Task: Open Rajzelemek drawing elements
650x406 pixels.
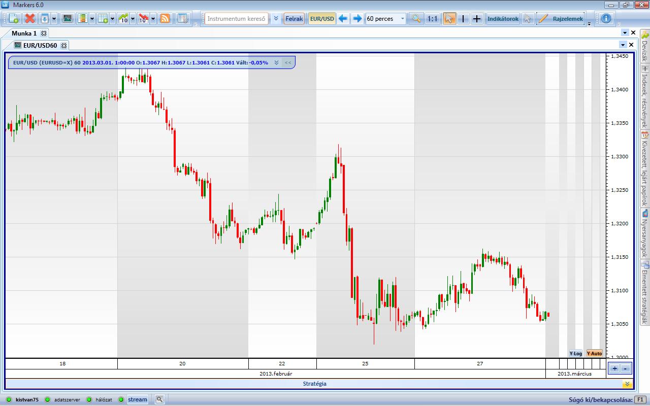Action: (568, 19)
